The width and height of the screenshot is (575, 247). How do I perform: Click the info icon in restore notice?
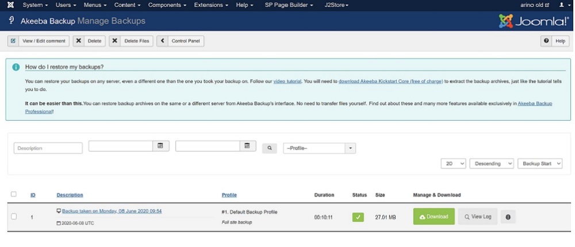pos(16,67)
